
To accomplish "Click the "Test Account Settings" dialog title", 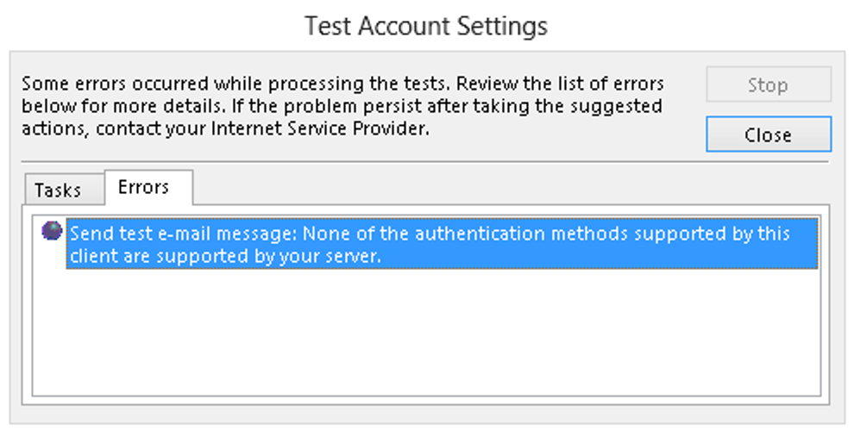I will pos(426,27).
